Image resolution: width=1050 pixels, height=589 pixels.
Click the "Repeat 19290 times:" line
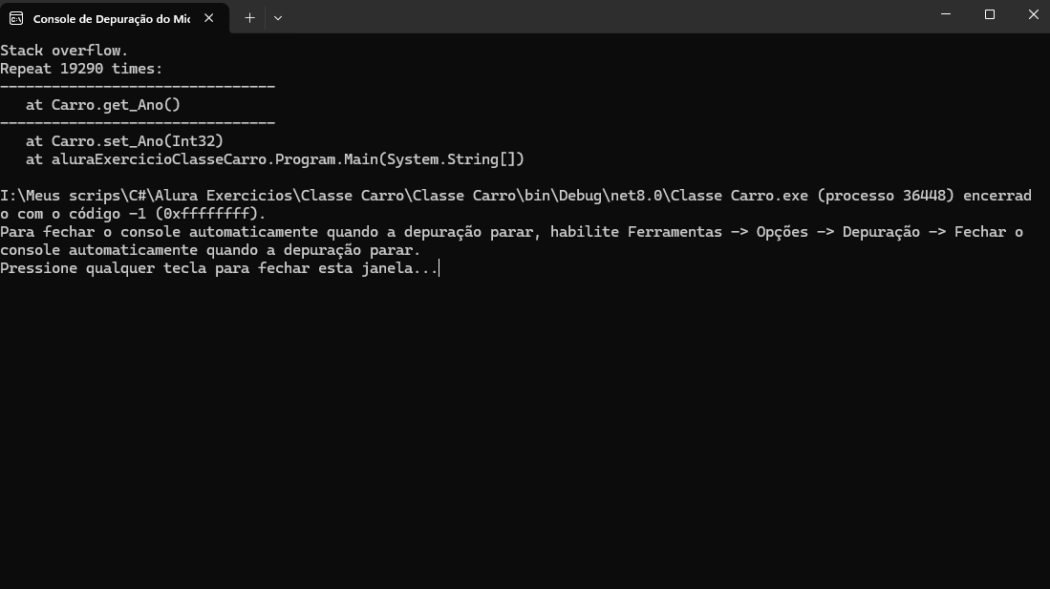coord(81,69)
